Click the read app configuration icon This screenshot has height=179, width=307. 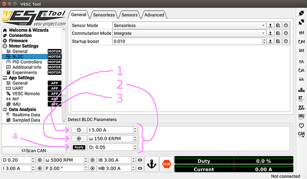click(301, 61)
